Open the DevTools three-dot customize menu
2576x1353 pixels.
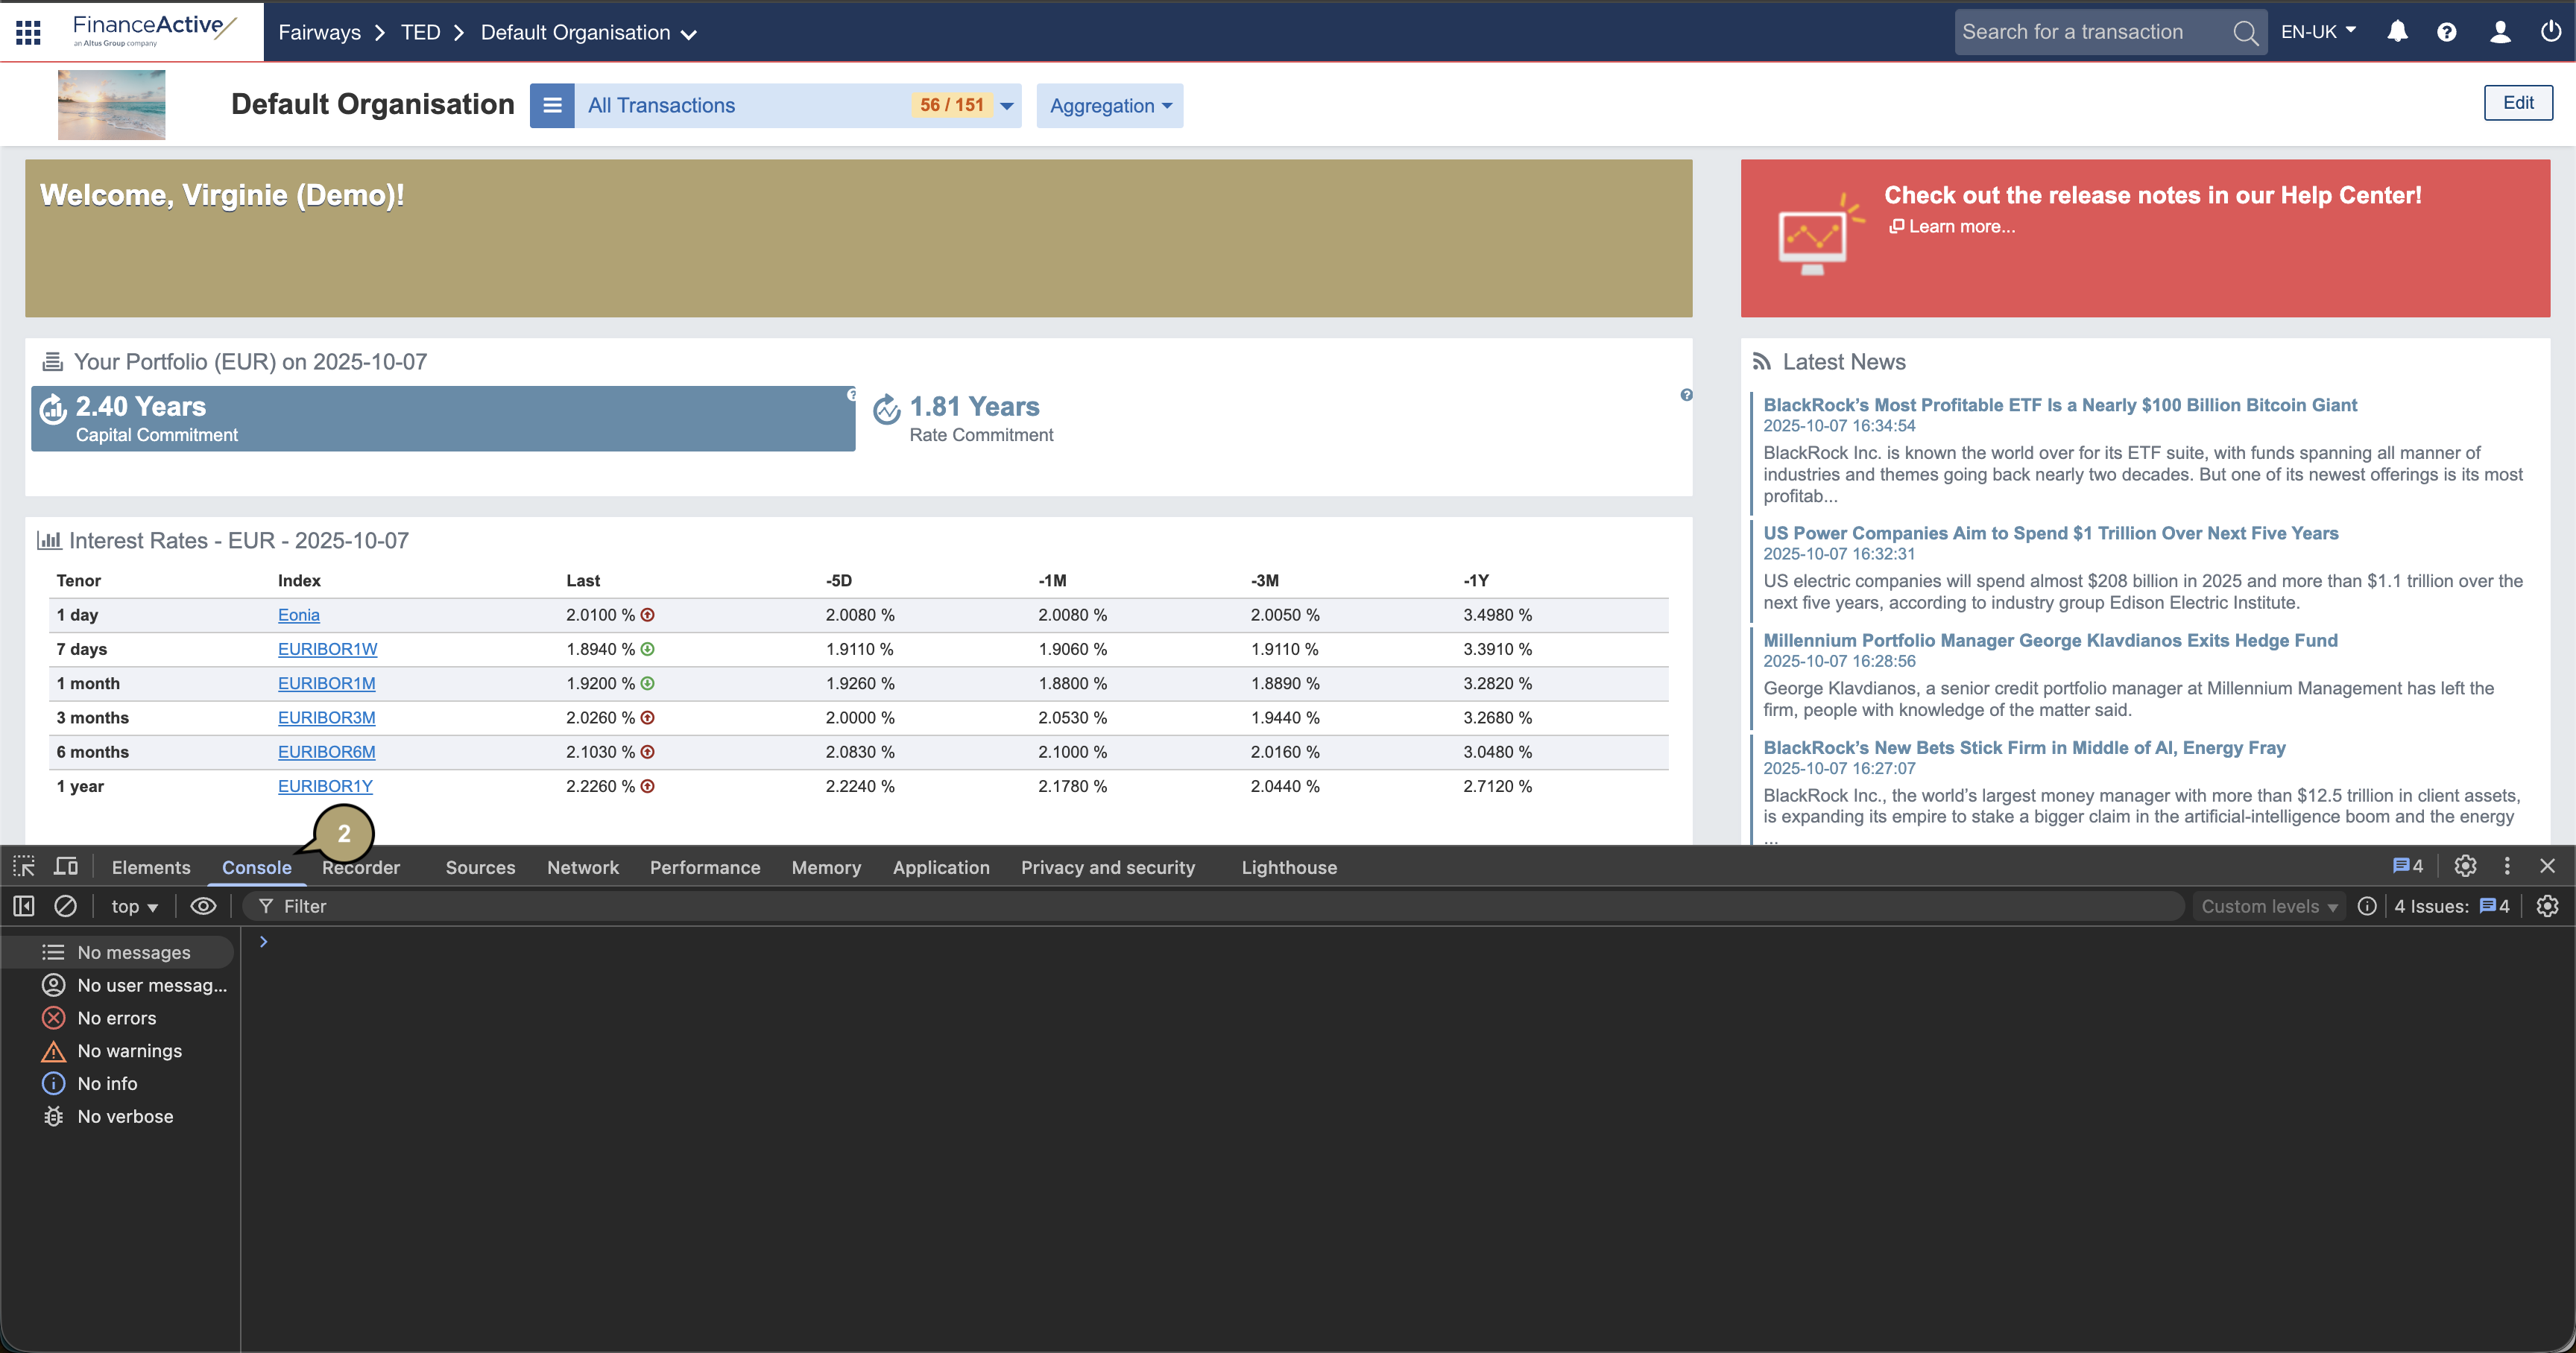[x=2507, y=866]
